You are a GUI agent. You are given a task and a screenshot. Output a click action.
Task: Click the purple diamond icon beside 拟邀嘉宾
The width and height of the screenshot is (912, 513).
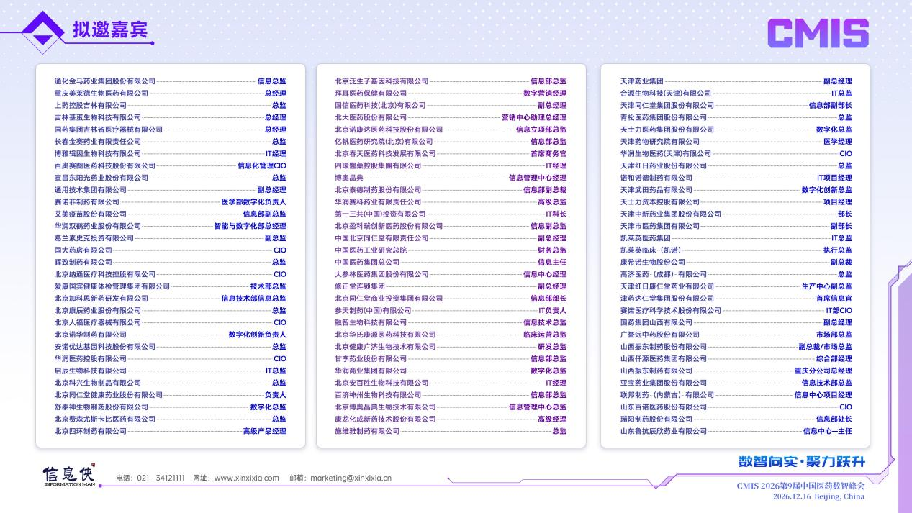42,32
